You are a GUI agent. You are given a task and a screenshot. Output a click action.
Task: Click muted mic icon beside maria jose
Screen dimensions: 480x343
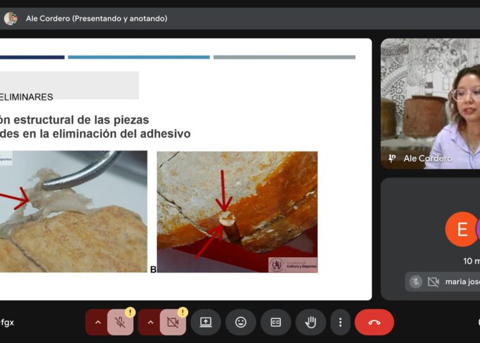(416, 282)
